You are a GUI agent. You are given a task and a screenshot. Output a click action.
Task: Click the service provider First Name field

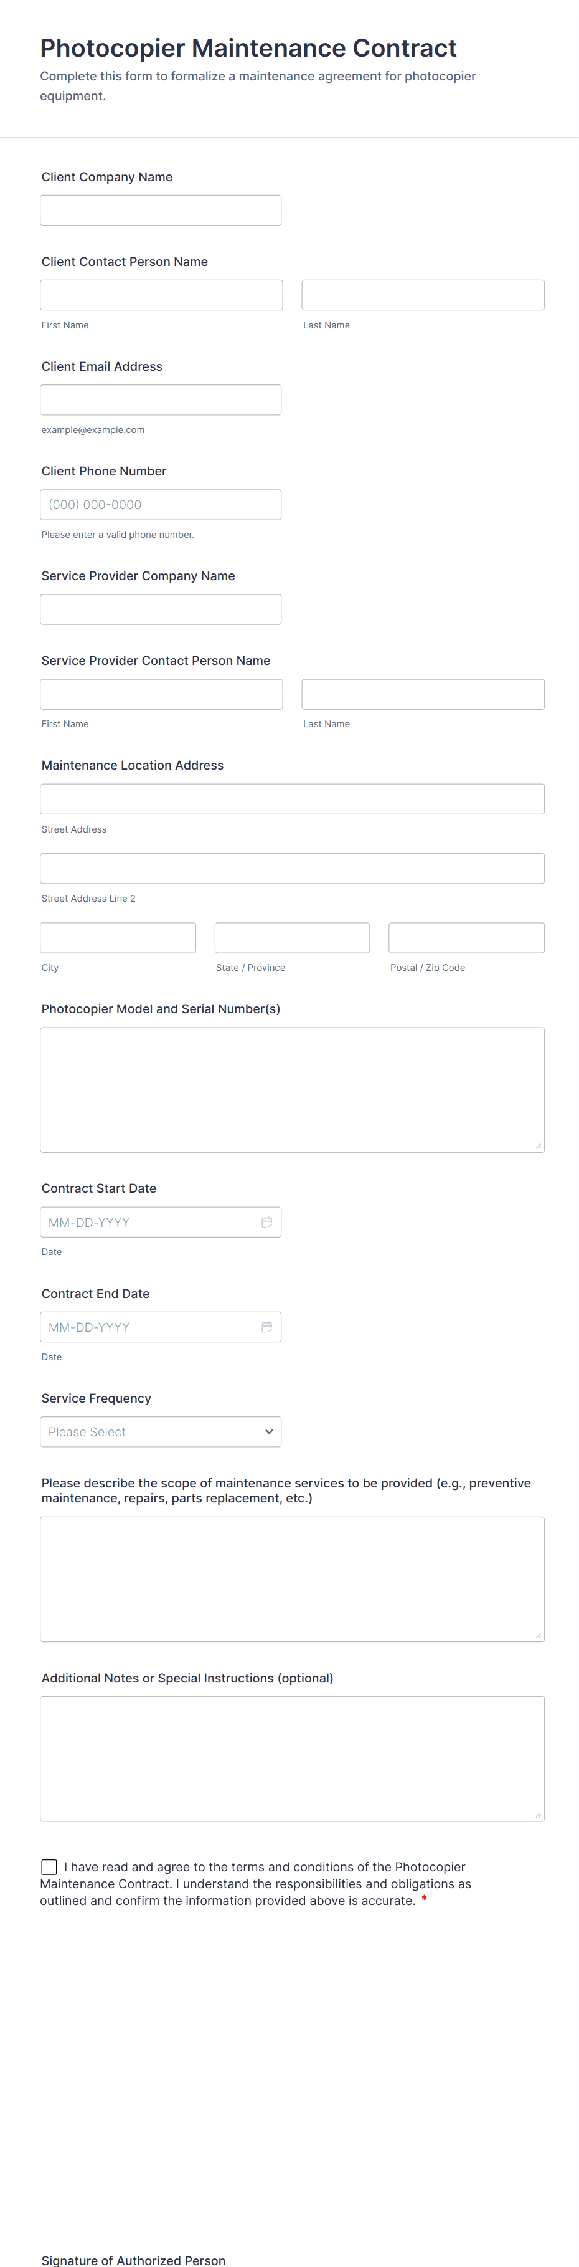click(x=162, y=694)
